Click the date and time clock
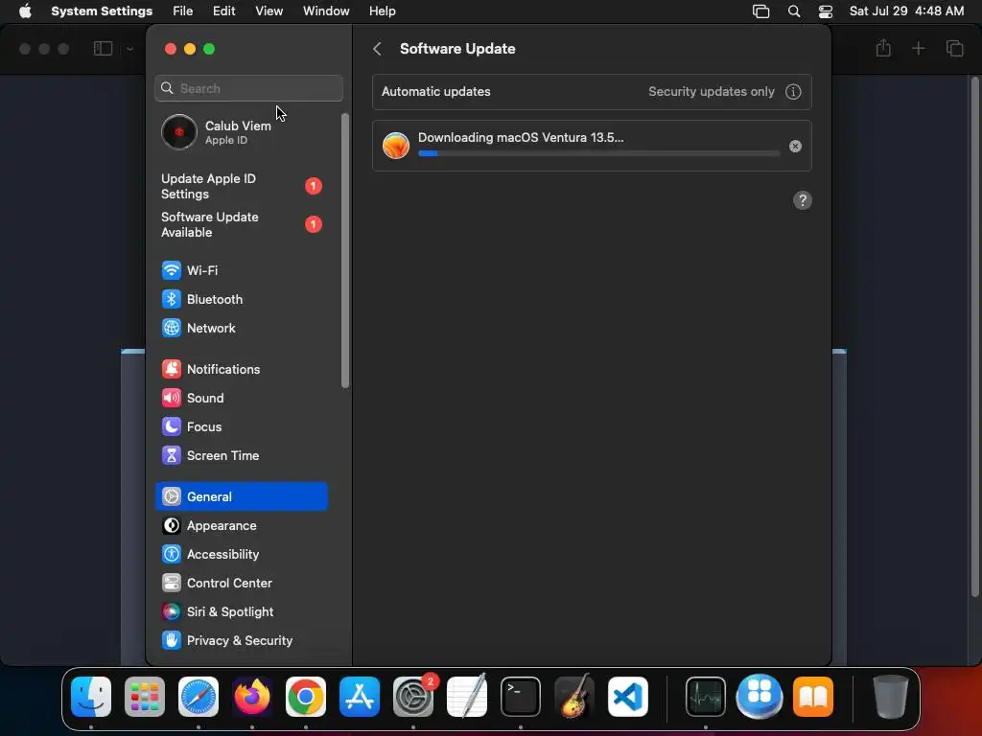The width and height of the screenshot is (982, 736). pos(906,11)
